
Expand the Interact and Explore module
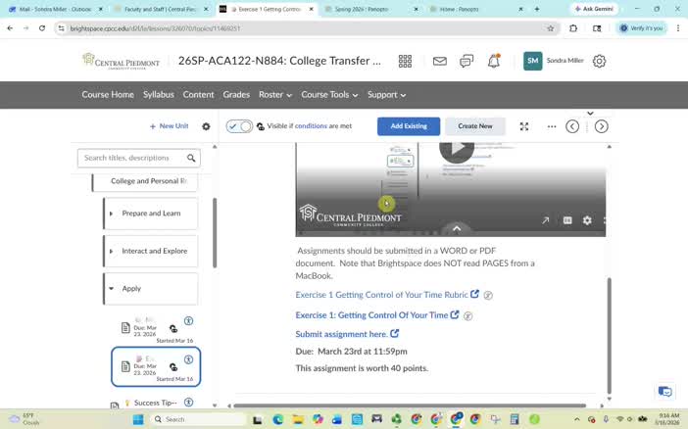coord(111,252)
